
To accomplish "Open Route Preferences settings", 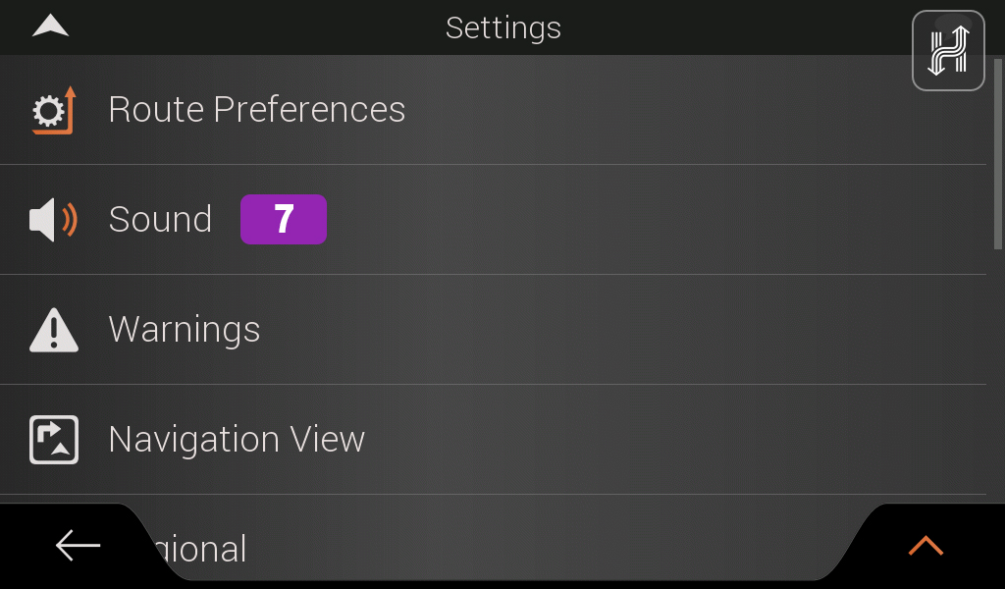I will pyautogui.click(x=493, y=110).
